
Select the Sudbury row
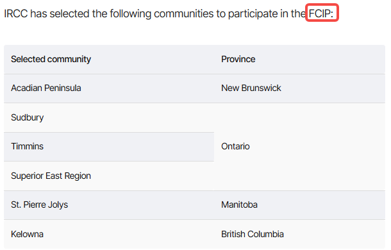109,117
